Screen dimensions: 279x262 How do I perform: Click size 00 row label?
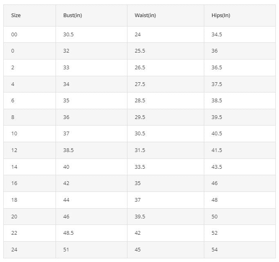tap(14, 35)
